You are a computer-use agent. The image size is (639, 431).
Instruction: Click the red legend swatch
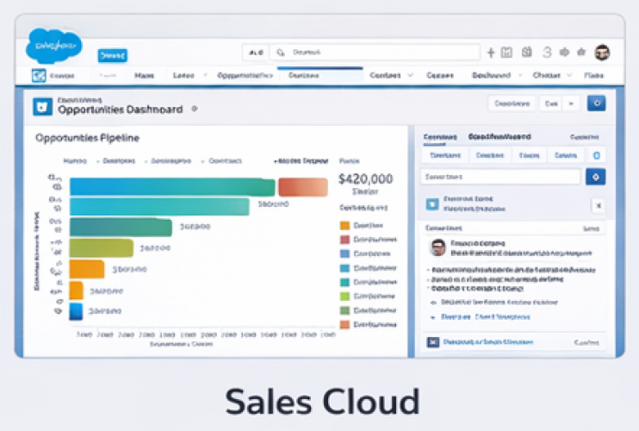(344, 240)
